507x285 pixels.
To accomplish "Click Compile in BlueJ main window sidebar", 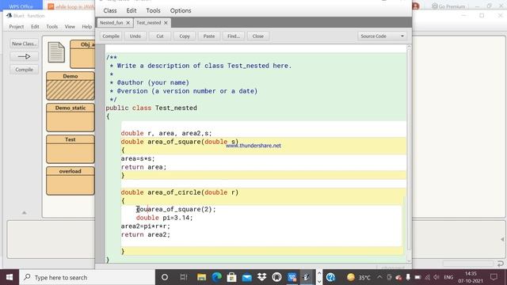I will [x=25, y=70].
